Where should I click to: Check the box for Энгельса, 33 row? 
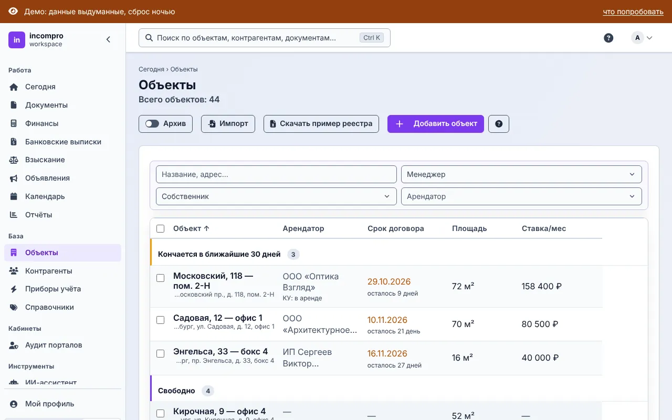tap(161, 353)
